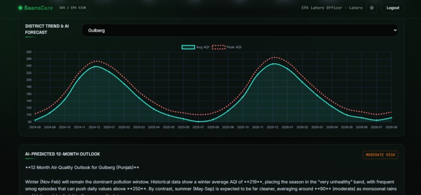This screenshot has height=195, width=421.
Task: Toggle the light/dark theme sun icon
Action: [x=371, y=8]
